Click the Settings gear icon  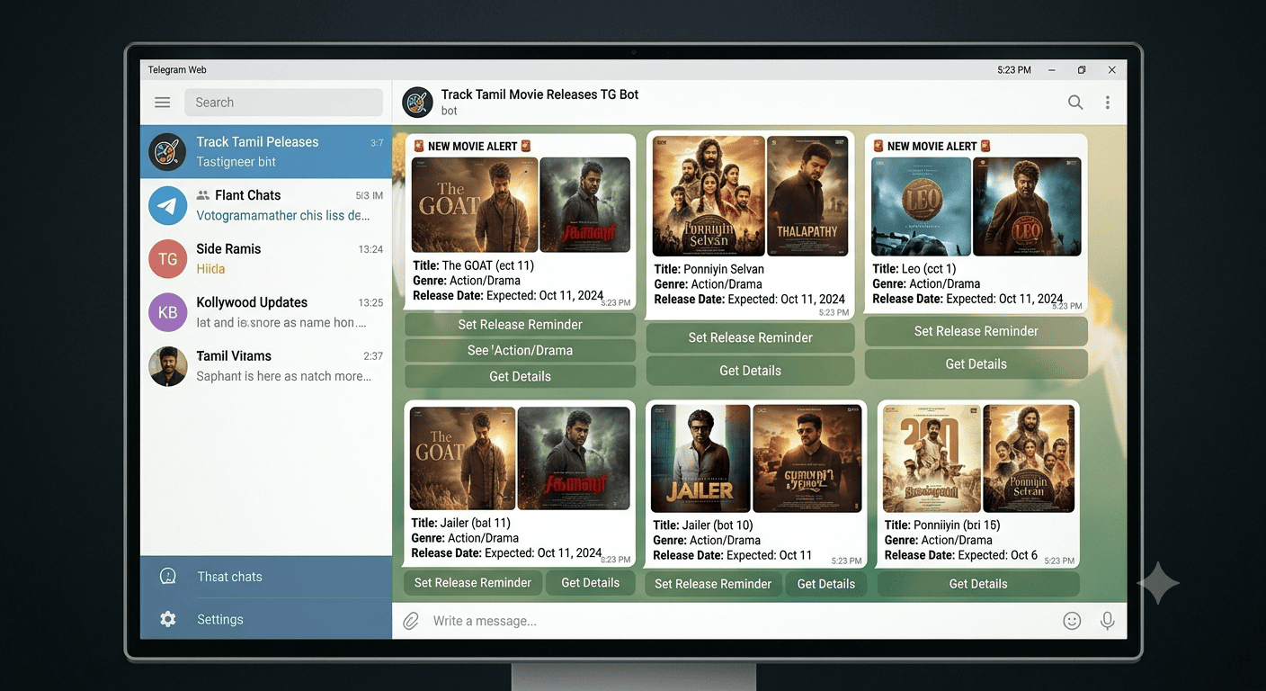(168, 619)
